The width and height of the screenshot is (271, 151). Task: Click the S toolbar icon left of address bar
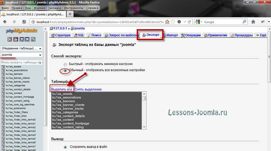[24, 22]
